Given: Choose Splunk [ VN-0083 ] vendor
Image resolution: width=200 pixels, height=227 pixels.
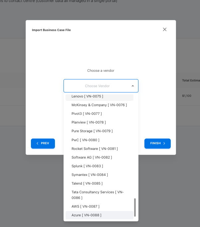Looking at the screenshot, I should tap(87, 166).
